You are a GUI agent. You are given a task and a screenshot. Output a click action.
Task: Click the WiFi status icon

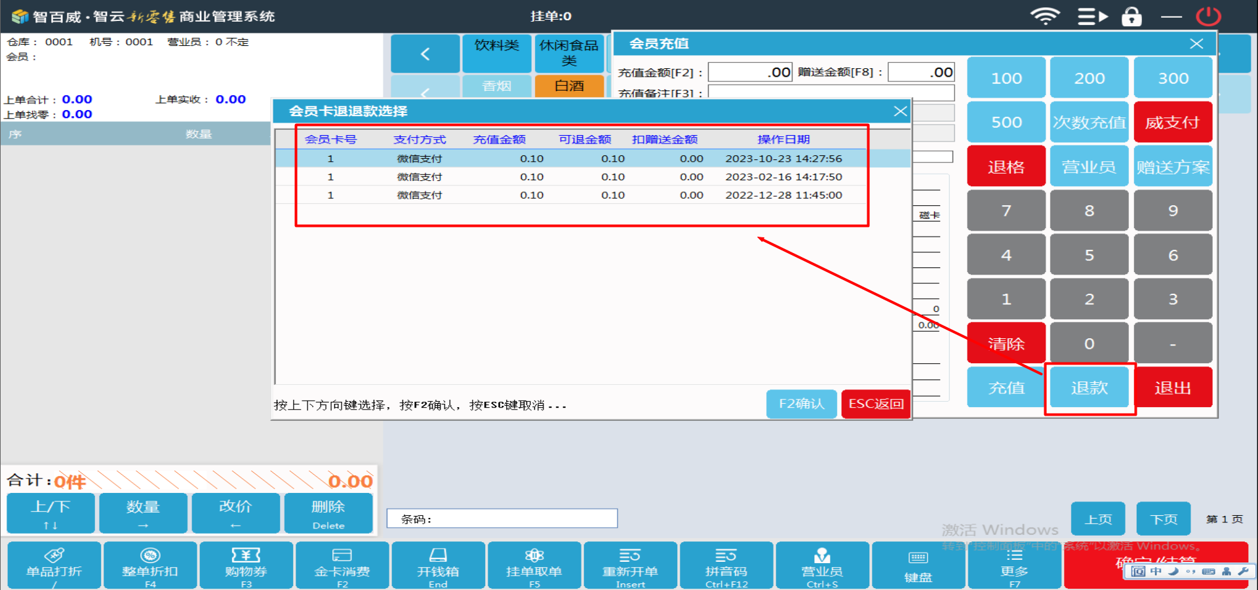coord(1045,16)
